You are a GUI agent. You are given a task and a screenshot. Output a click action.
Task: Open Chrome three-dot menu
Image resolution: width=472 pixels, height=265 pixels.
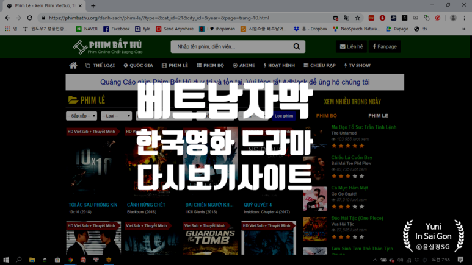(465, 18)
